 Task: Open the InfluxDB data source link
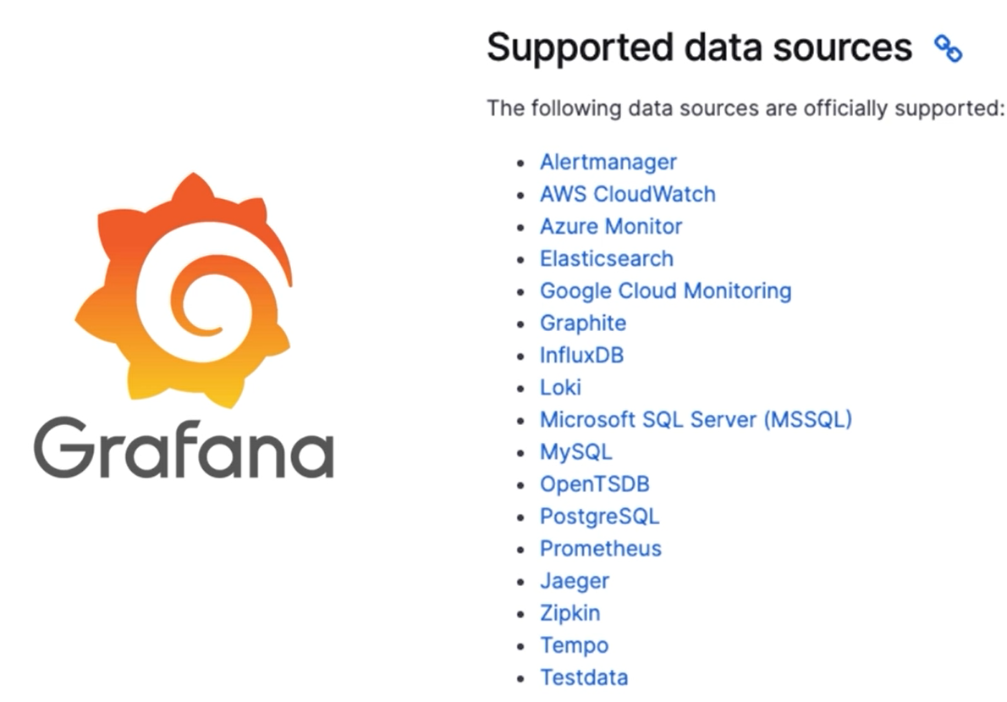click(x=582, y=355)
